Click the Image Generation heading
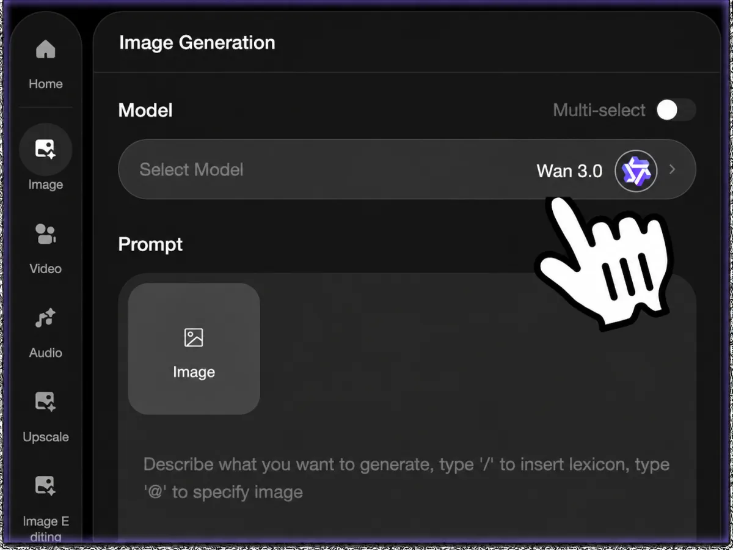Viewport: 733px width, 550px height. tap(197, 43)
